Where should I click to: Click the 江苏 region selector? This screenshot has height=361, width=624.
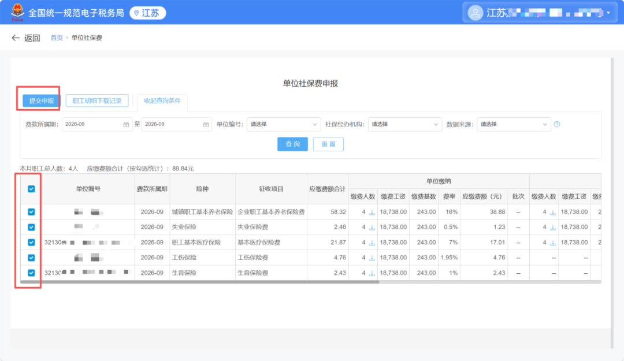tap(148, 13)
